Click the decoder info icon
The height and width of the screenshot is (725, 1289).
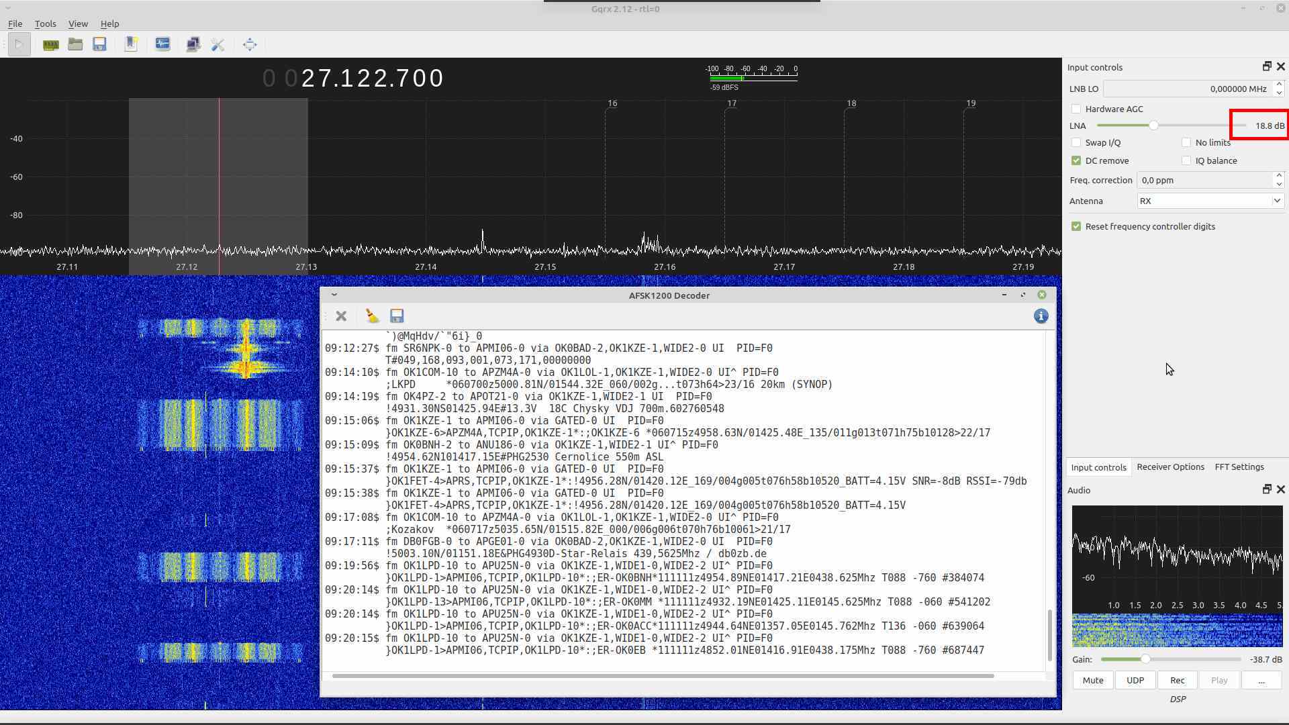point(1041,316)
